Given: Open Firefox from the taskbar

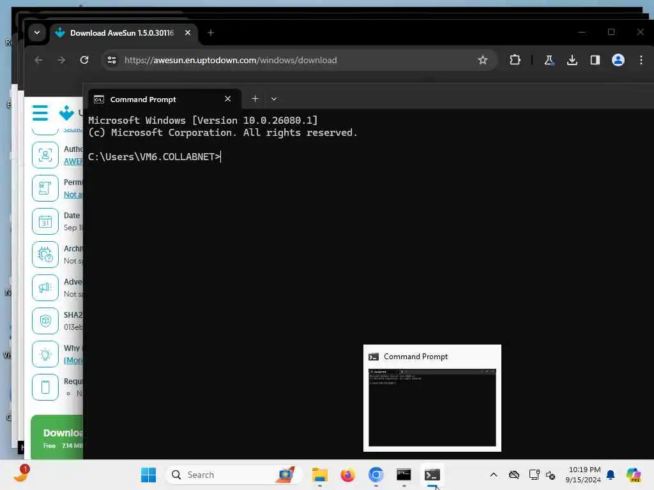Looking at the screenshot, I should 347,475.
